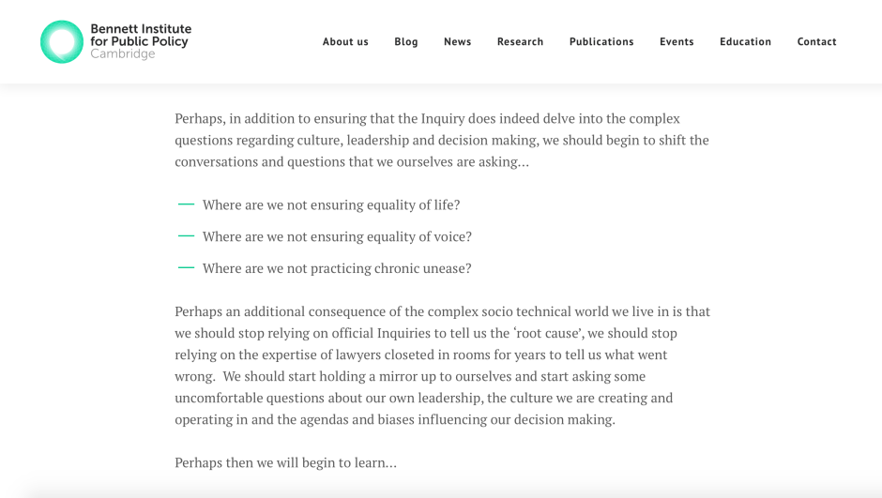
Task: Click the "Bennett Institute for Public Policy" title text
Action: pos(141,36)
